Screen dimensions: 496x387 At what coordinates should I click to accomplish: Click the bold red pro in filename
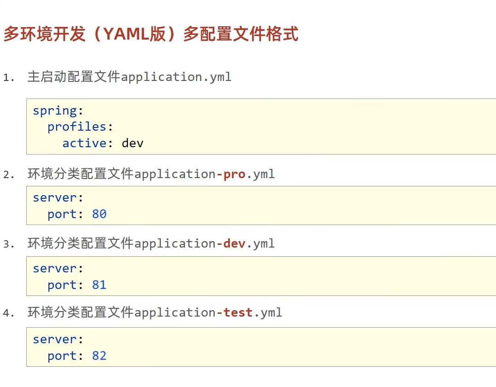point(234,174)
